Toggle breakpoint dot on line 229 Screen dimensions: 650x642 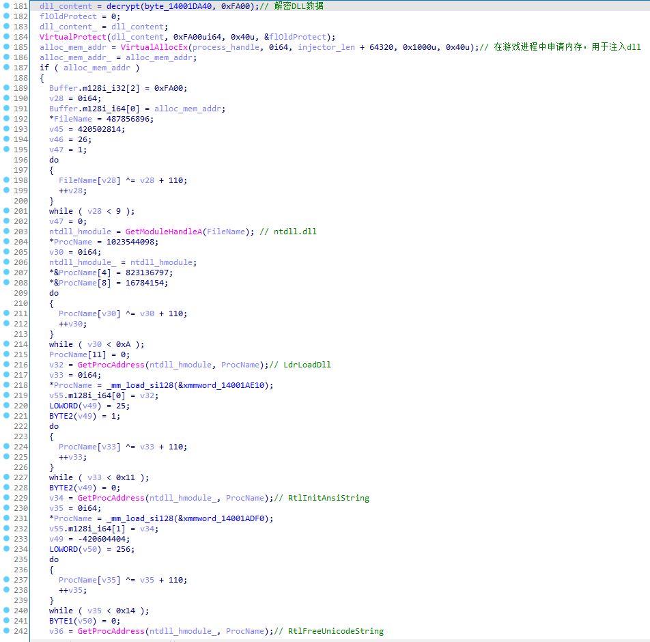[6, 497]
